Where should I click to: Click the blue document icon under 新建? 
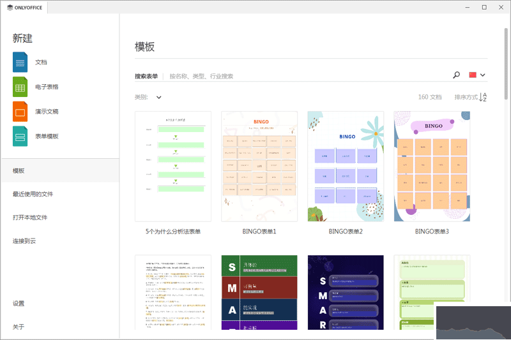pyautogui.click(x=20, y=62)
